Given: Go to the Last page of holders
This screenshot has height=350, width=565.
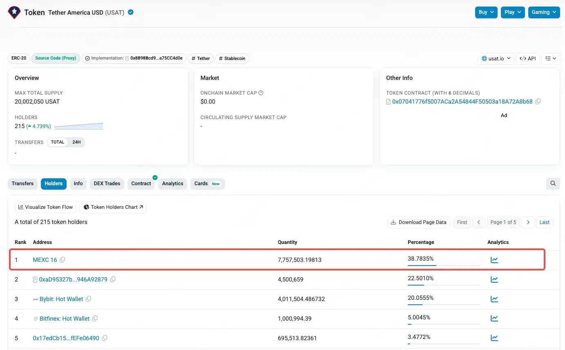Looking at the screenshot, I should pos(544,222).
